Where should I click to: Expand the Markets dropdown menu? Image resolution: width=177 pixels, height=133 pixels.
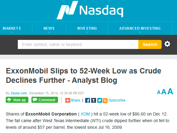(12, 28)
